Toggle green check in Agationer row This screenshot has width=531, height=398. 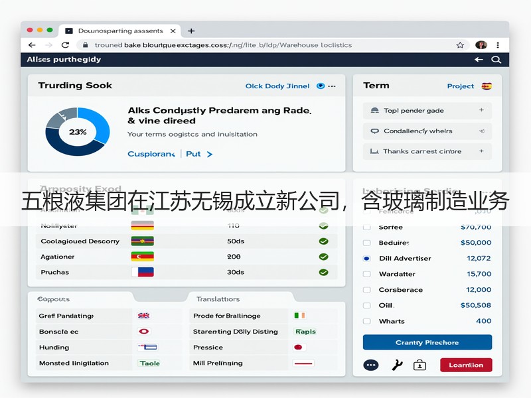click(323, 257)
